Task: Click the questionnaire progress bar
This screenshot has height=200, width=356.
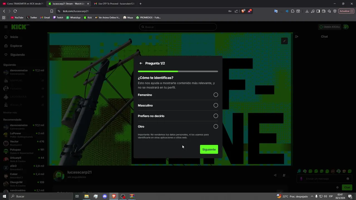Action: [178, 71]
